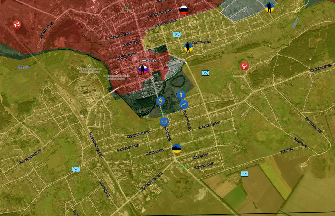Click Зарічна вулиця street label
This screenshot has width=335, height=216.
click(202, 42)
